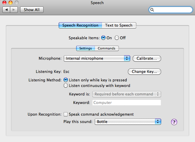Image resolution: width=195 pixels, height=142 pixels.
Task: Turn Speakable Items On
Action: 103,38
